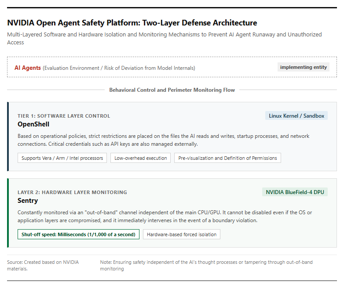This screenshot has height=288, width=344.
Task: Click OpenShell description starting 'Based on operational policies'
Action: (x=164, y=140)
